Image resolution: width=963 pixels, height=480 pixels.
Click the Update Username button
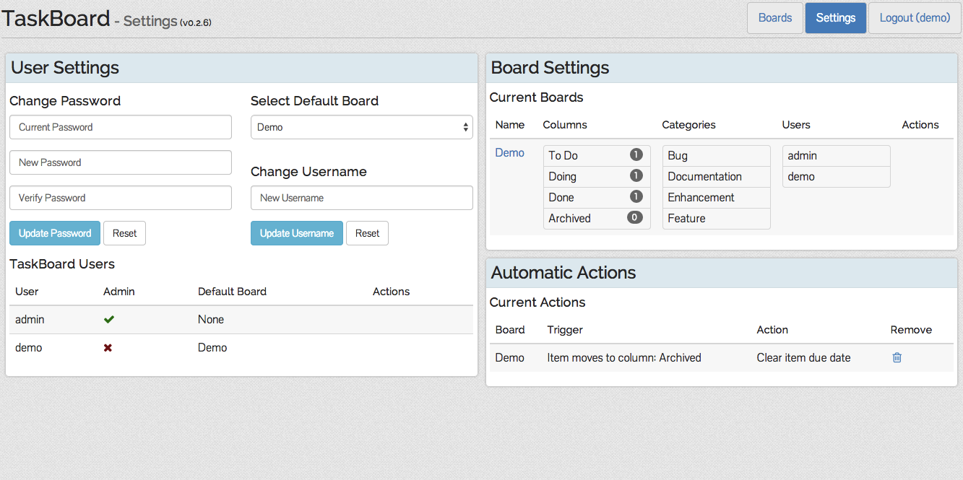click(x=296, y=233)
